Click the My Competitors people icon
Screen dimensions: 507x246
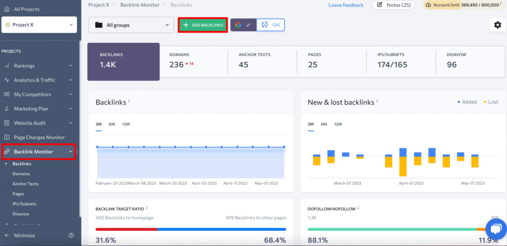7,95
